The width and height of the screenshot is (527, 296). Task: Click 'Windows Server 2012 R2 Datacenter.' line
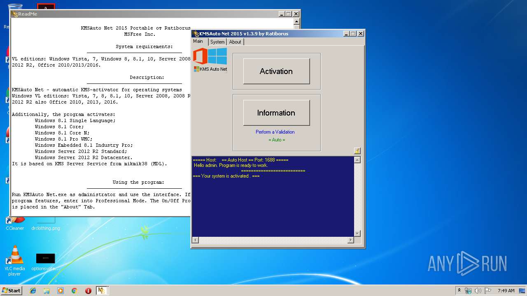point(84,158)
